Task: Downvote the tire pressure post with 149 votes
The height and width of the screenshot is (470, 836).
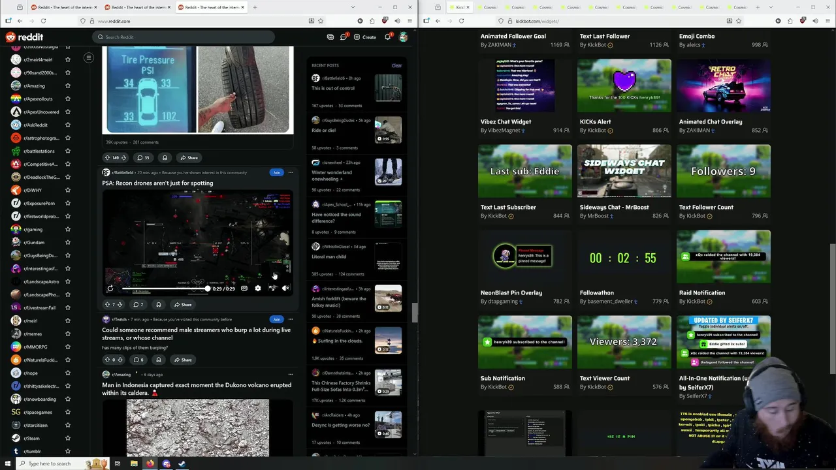Action: (x=123, y=157)
